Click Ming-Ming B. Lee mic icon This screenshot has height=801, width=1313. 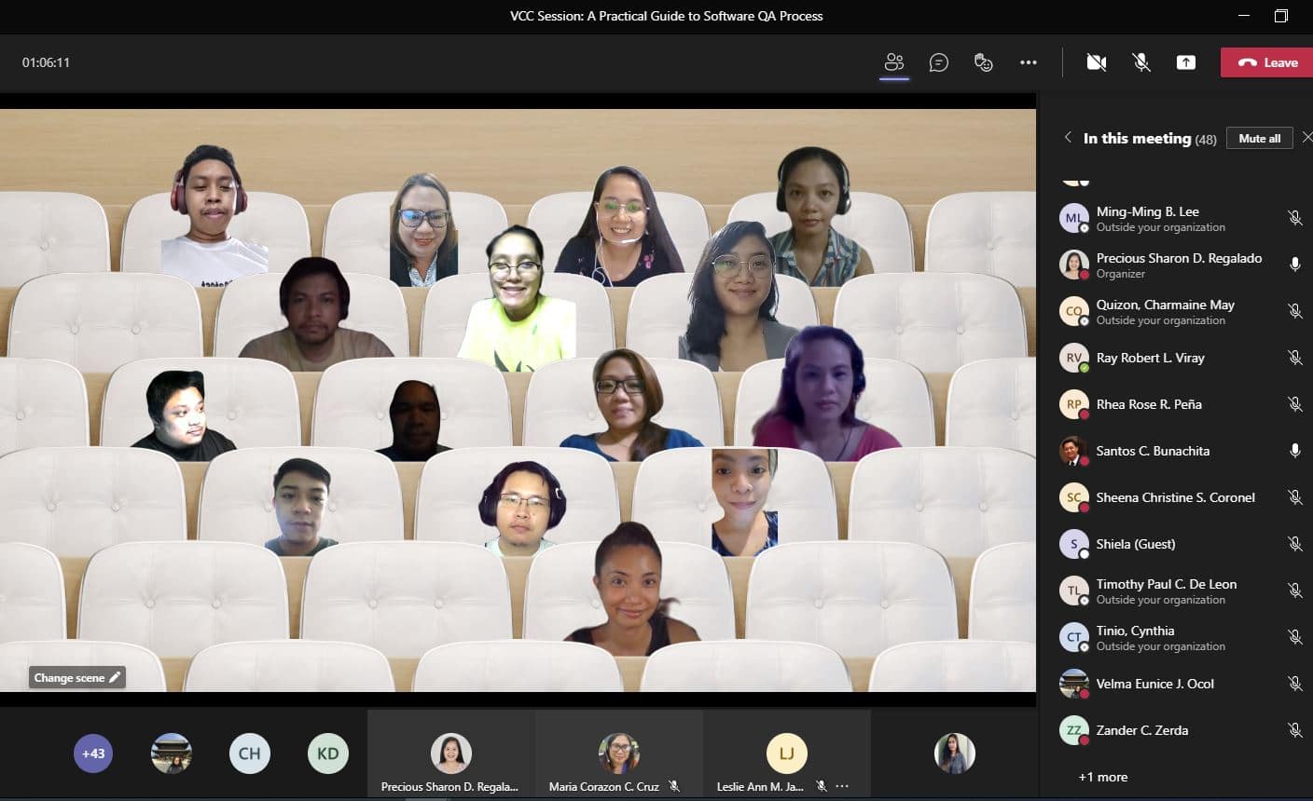[x=1294, y=218]
